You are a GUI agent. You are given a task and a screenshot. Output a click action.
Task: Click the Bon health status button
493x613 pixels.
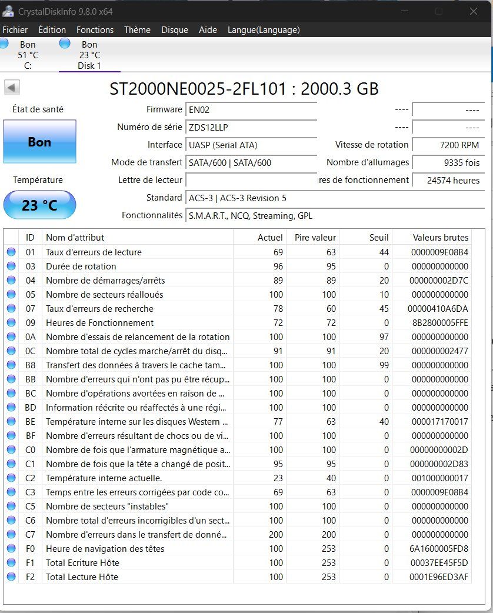click(x=39, y=142)
